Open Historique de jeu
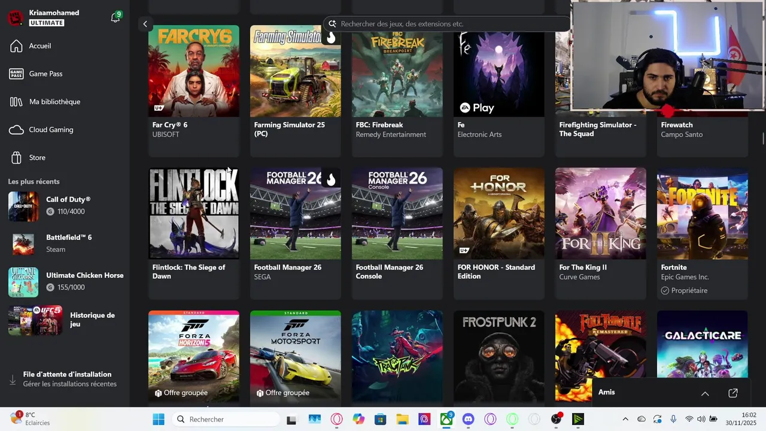This screenshot has width=766, height=431. [x=65, y=320]
